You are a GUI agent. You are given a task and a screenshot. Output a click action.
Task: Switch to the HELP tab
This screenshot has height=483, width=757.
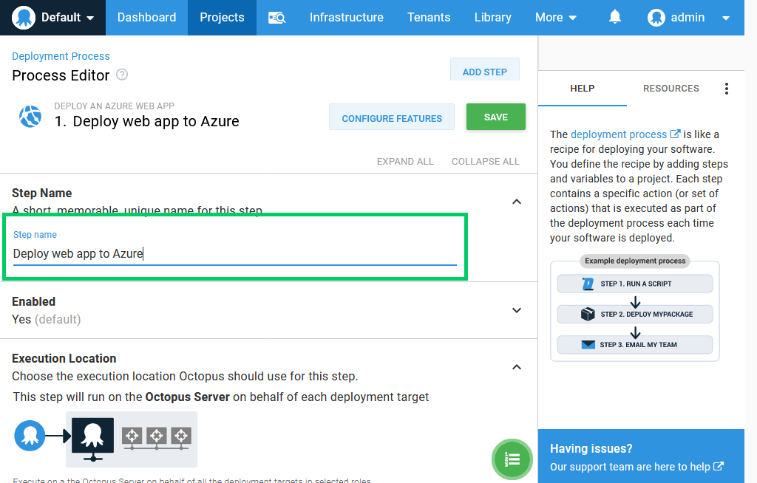click(583, 89)
